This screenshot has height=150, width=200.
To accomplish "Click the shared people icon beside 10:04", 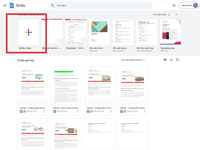I will click(x=125, y=111).
